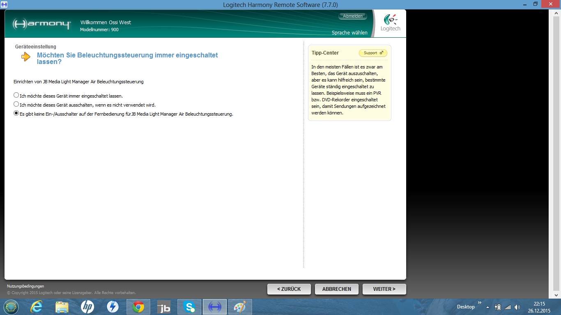
Task: Select 'keine Ein-/Ausschalter' radio option
Action: tap(16, 114)
